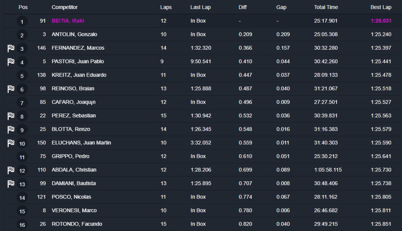The height and width of the screenshot is (231, 402).
Task: Select ROTONDO, Facundo competitor name
Action: (x=77, y=224)
